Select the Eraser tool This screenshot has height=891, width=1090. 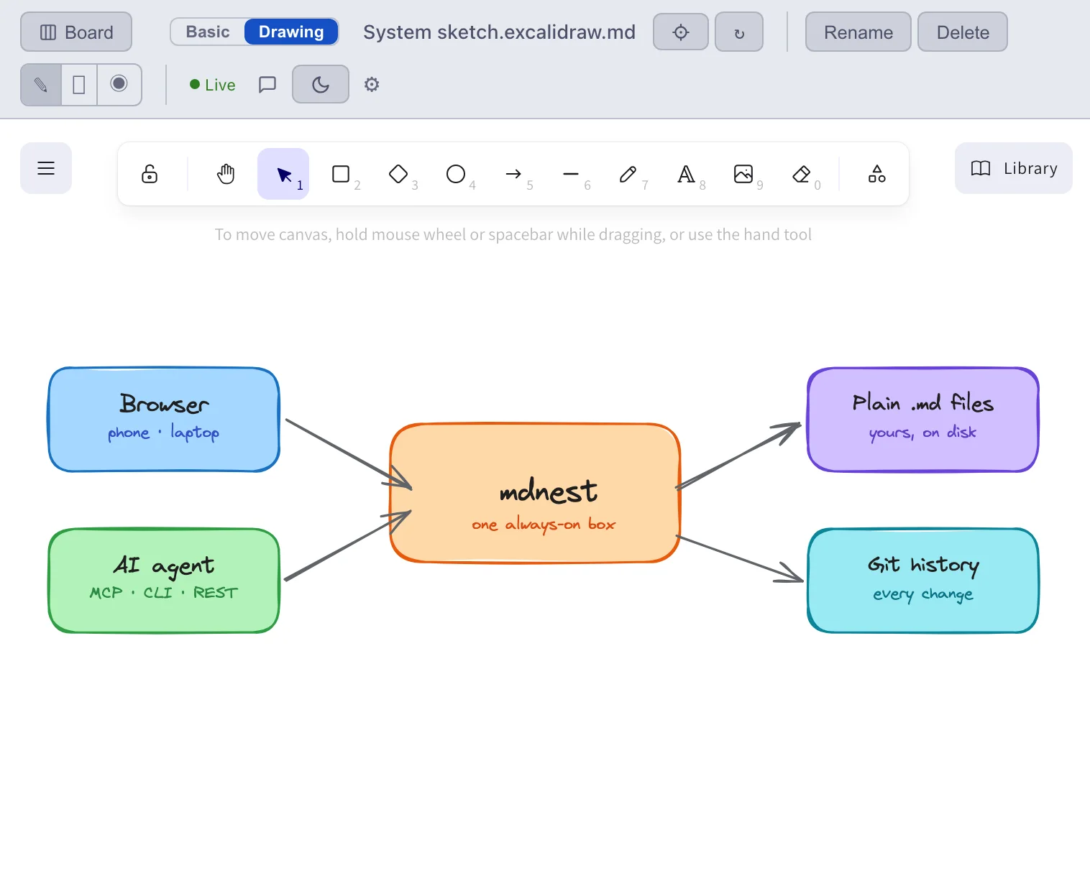click(x=801, y=174)
